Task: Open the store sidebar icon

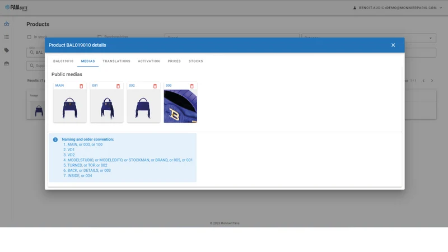Action: pyautogui.click(x=7, y=63)
